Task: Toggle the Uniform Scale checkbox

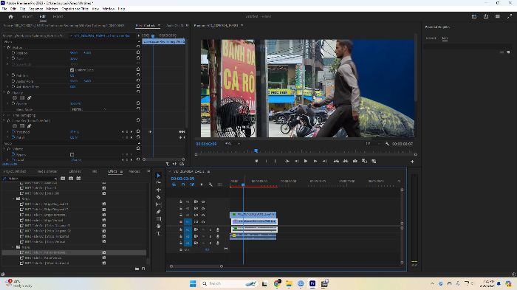Action: pos(72,70)
